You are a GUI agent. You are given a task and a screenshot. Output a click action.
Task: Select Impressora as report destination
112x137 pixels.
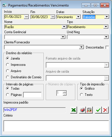coord(8,65)
